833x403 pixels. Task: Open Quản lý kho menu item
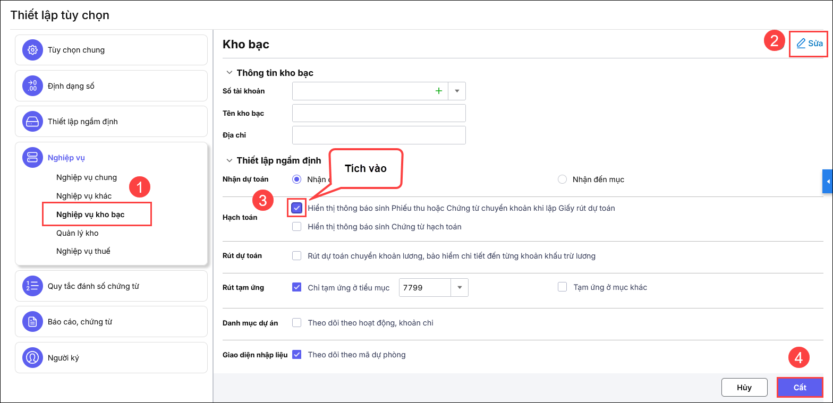(78, 233)
